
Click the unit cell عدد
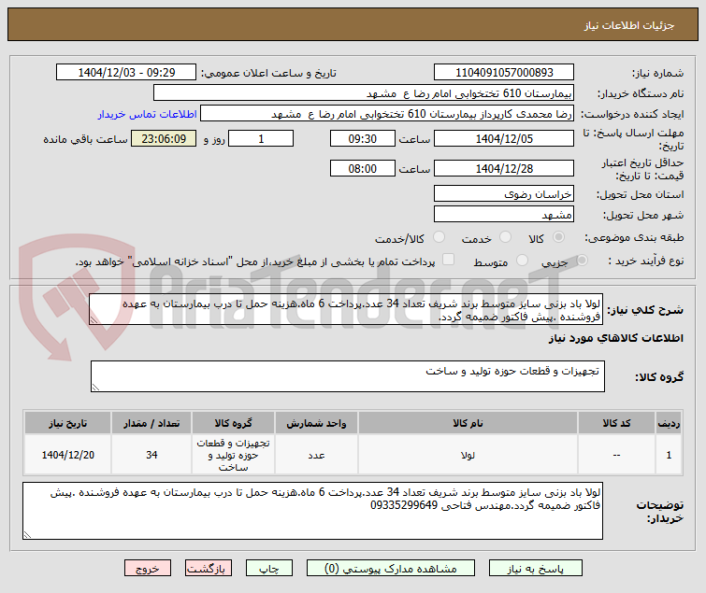(x=316, y=455)
